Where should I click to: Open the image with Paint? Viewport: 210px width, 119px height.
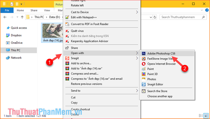click(167, 69)
